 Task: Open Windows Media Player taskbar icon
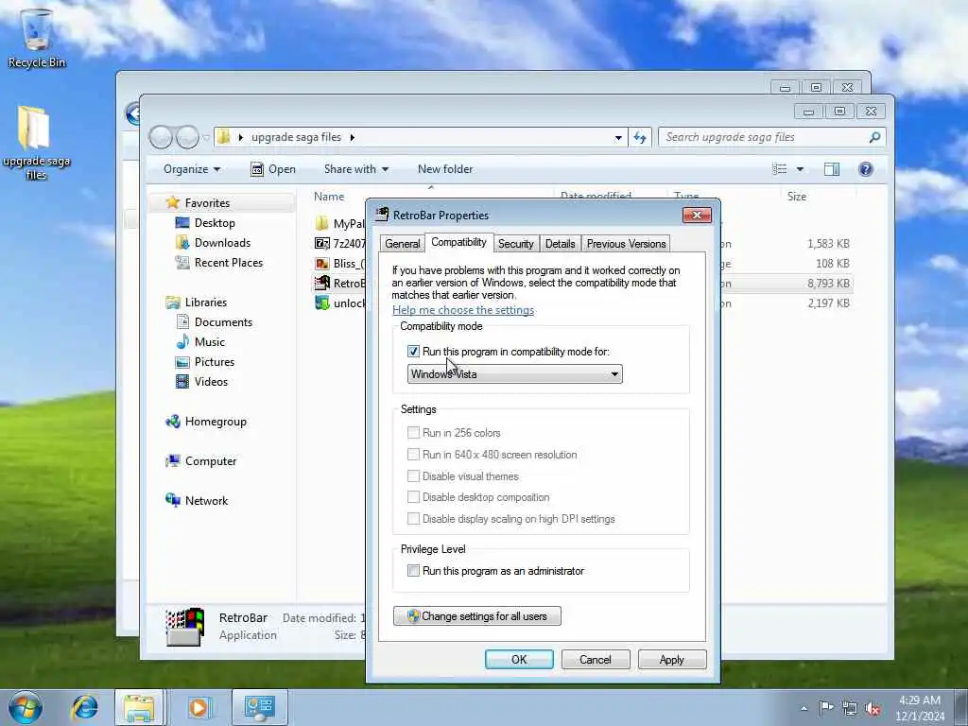pyautogui.click(x=199, y=707)
